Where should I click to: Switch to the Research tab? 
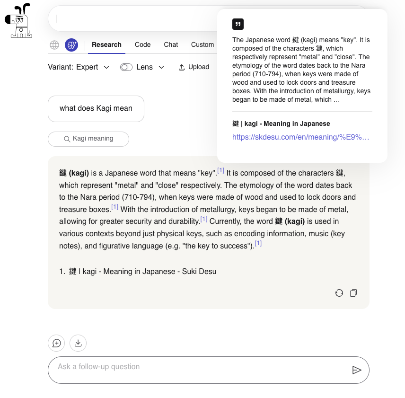(x=106, y=44)
